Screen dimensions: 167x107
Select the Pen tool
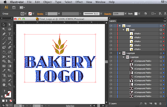click(x=4, y=34)
